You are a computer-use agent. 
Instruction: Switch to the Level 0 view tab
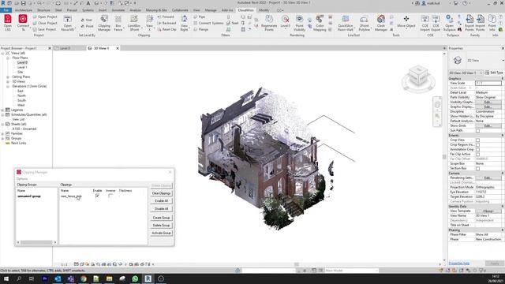point(65,48)
